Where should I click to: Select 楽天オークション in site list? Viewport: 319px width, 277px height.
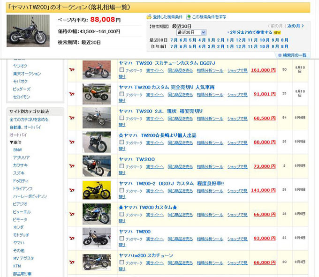(27, 74)
